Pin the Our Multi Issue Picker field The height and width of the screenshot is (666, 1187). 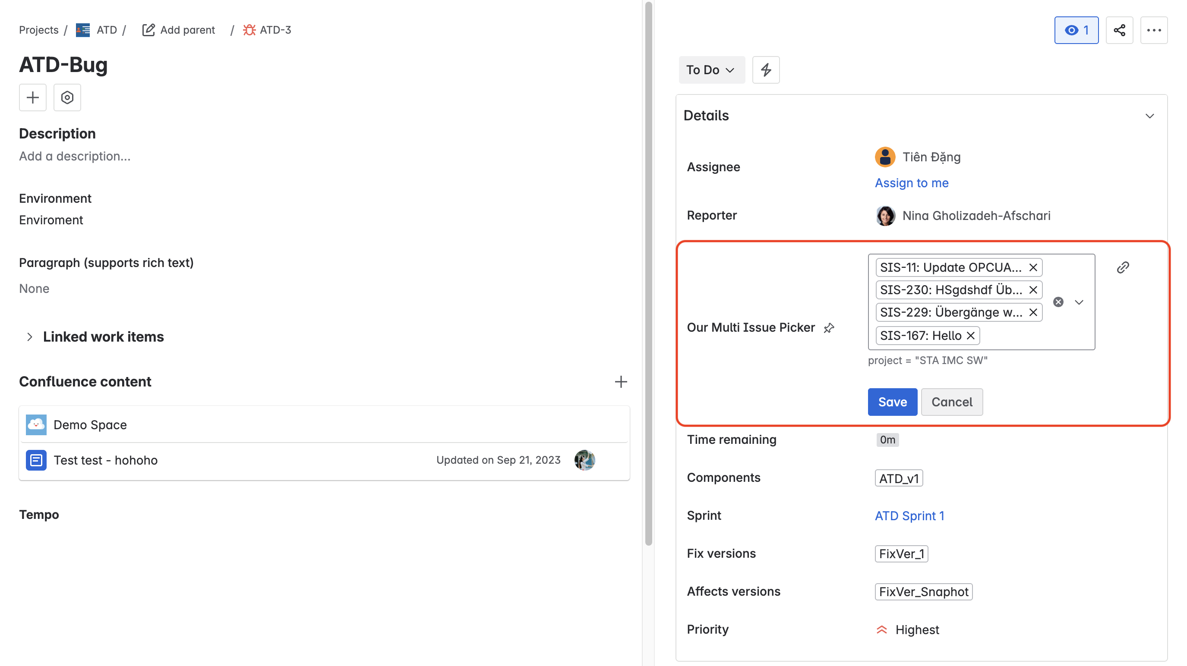(x=830, y=328)
